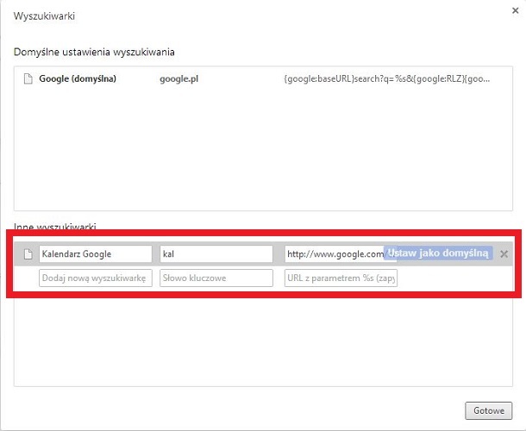Screen dimensions: 526x431
Task: Click the page icon beside Kalendarz Google
Action: pos(28,254)
